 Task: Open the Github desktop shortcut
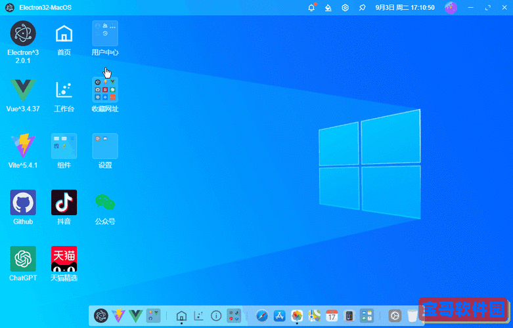click(x=23, y=203)
